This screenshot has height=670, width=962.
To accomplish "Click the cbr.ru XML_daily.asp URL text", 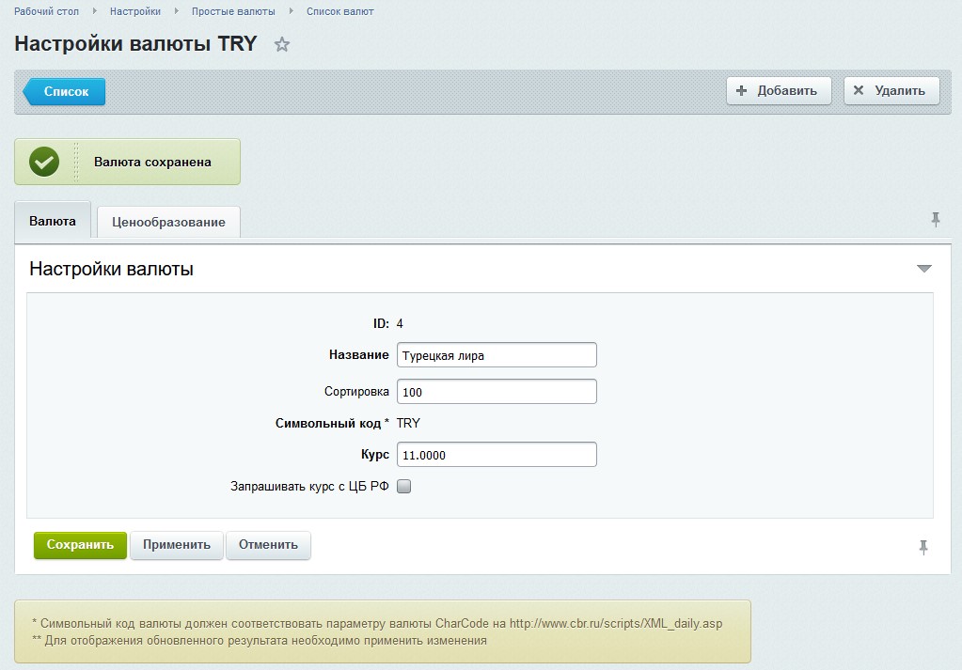I will click(x=616, y=623).
